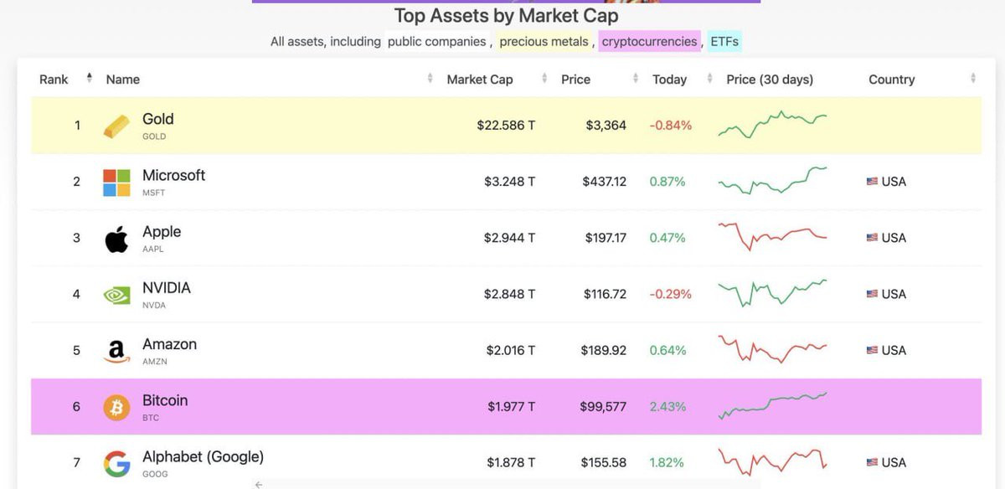
Task: Click the Bitcoin logo icon
Action: click(x=116, y=407)
